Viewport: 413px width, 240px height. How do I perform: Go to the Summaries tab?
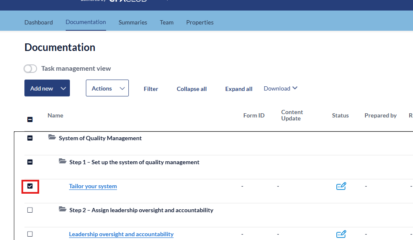(x=133, y=22)
